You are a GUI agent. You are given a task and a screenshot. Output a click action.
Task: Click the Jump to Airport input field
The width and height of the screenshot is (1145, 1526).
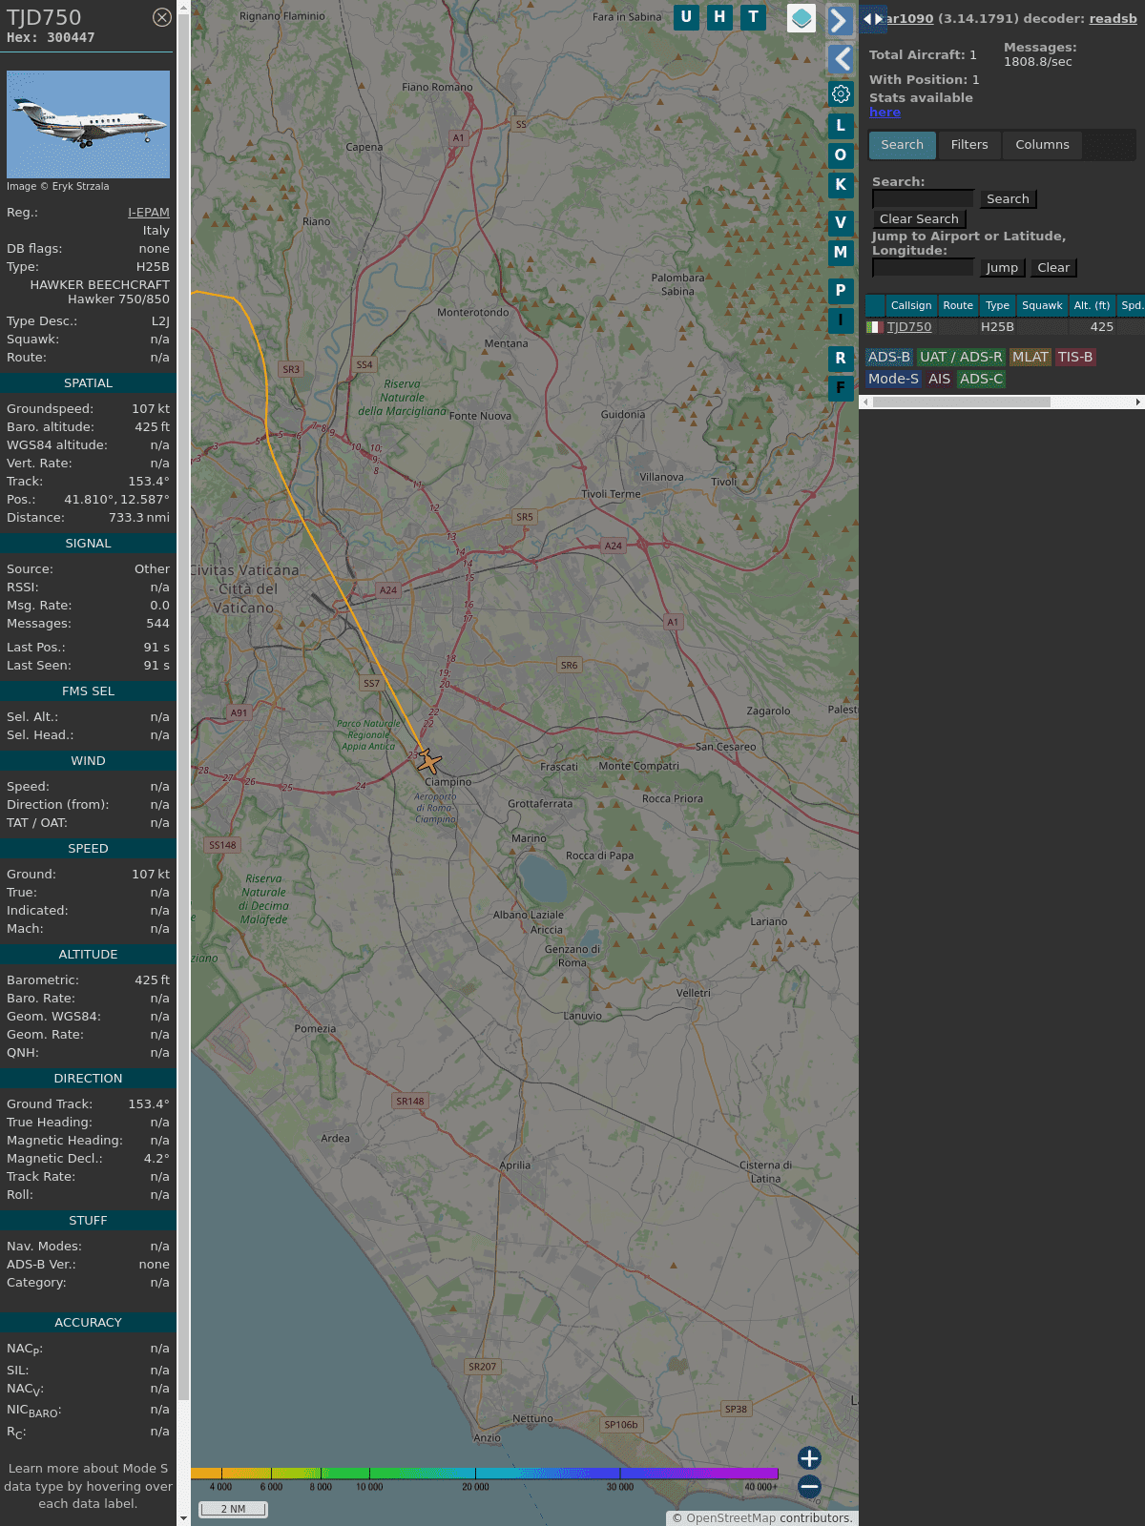923,268
